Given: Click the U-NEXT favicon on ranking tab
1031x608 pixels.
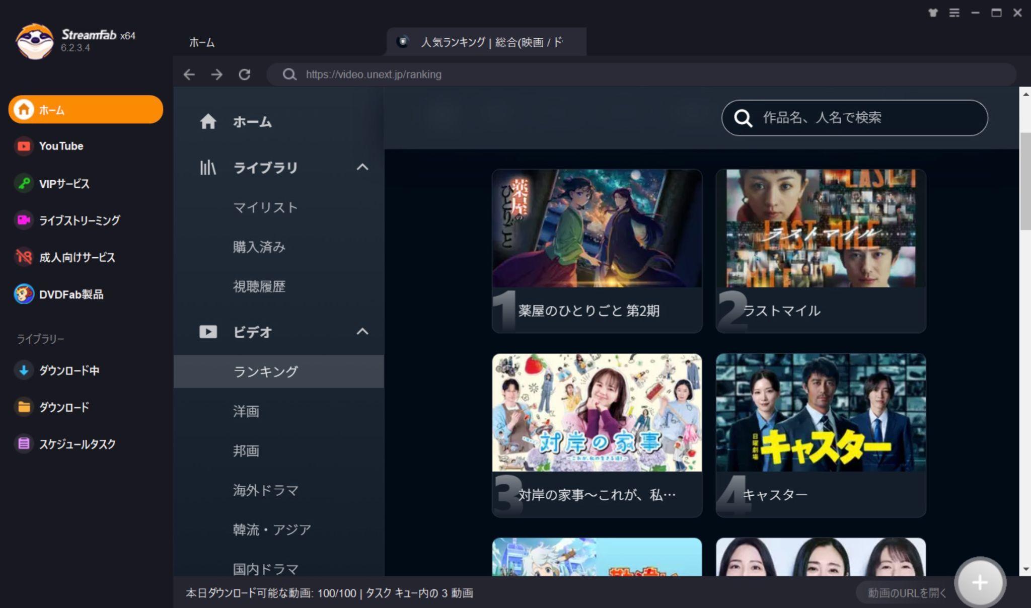Looking at the screenshot, I should pyautogui.click(x=403, y=41).
